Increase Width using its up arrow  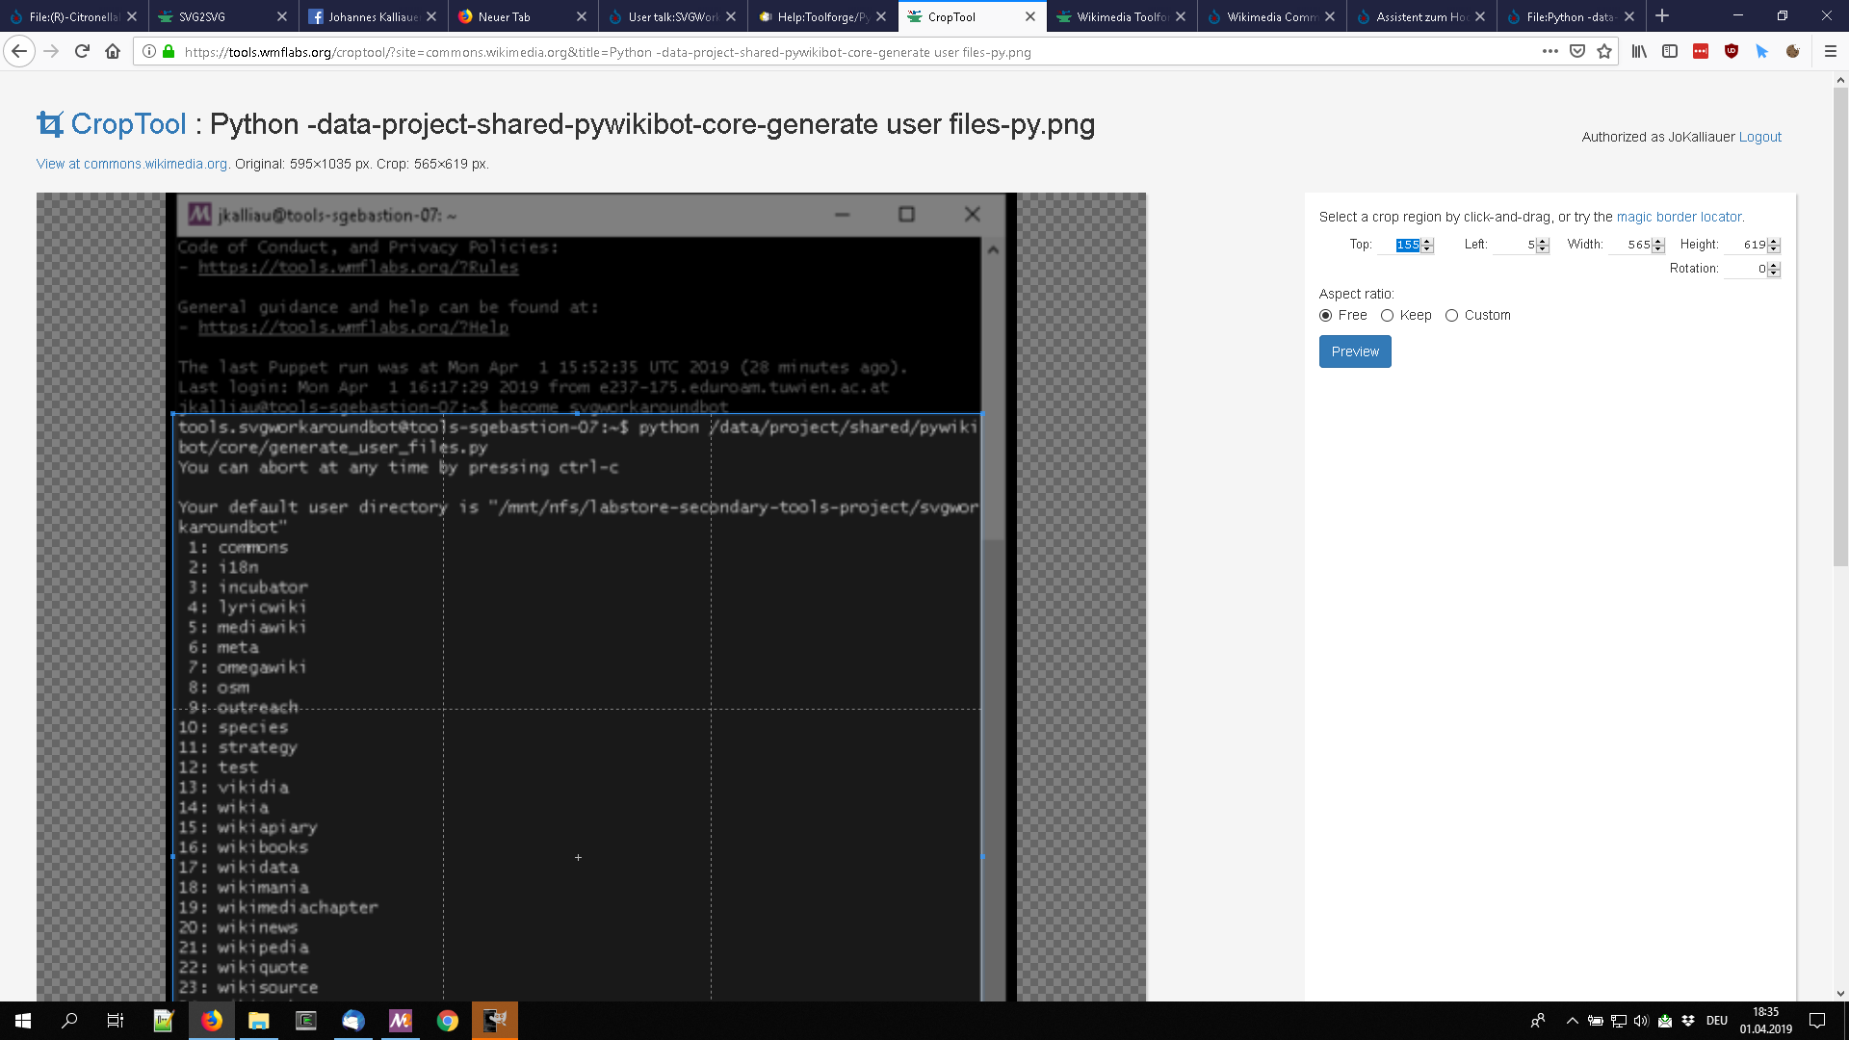point(1656,240)
